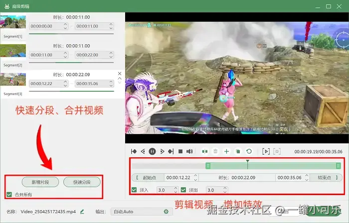Select the Segment[2] thumbnail
This screenshot has width=349, height=223.
pyautogui.click(x=13, y=51)
